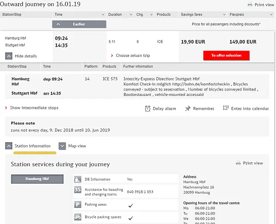Click the calendar grid icon

point(226,108)
